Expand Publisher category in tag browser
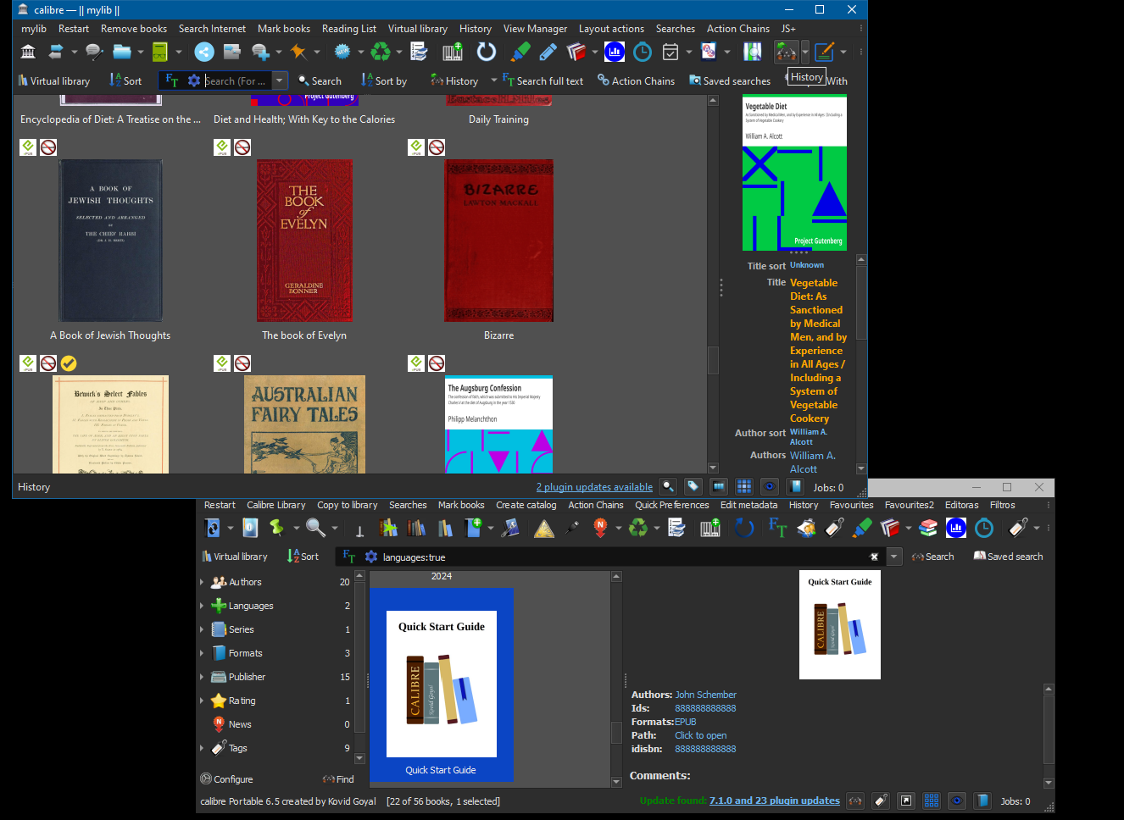Image resolution: width=1124 pixels, height=820 pixels. (202, 677)
